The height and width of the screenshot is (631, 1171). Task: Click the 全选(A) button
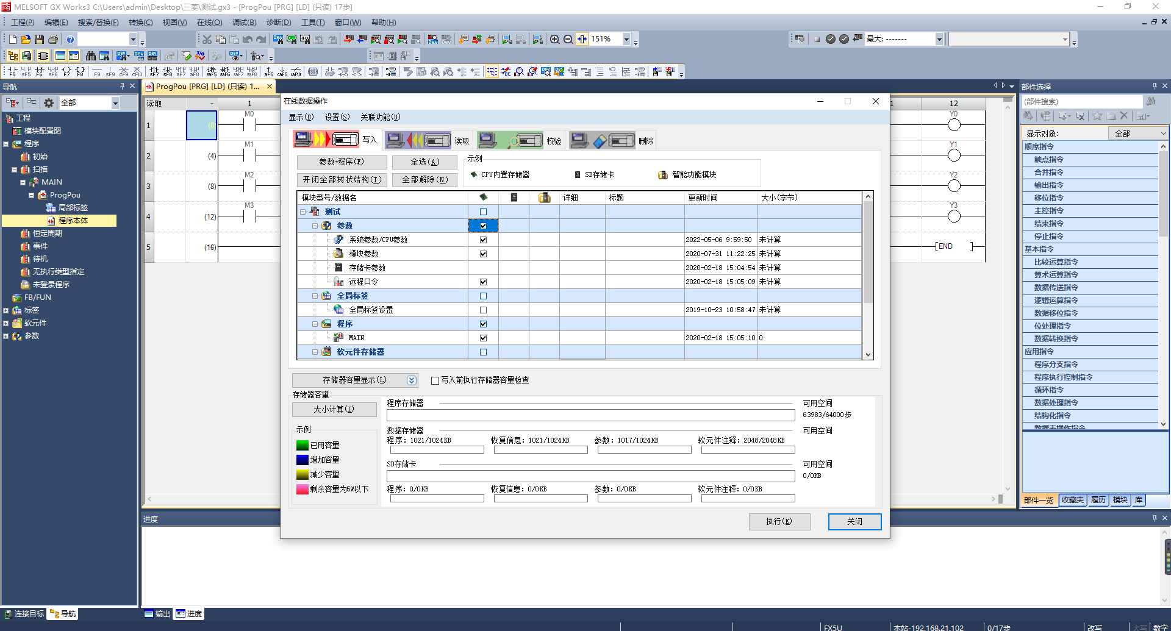click(424, 162)
